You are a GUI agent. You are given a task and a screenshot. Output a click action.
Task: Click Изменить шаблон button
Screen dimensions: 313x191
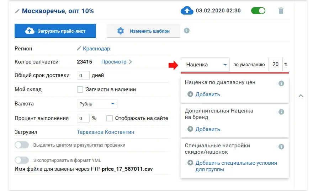[x=144, y=31]
